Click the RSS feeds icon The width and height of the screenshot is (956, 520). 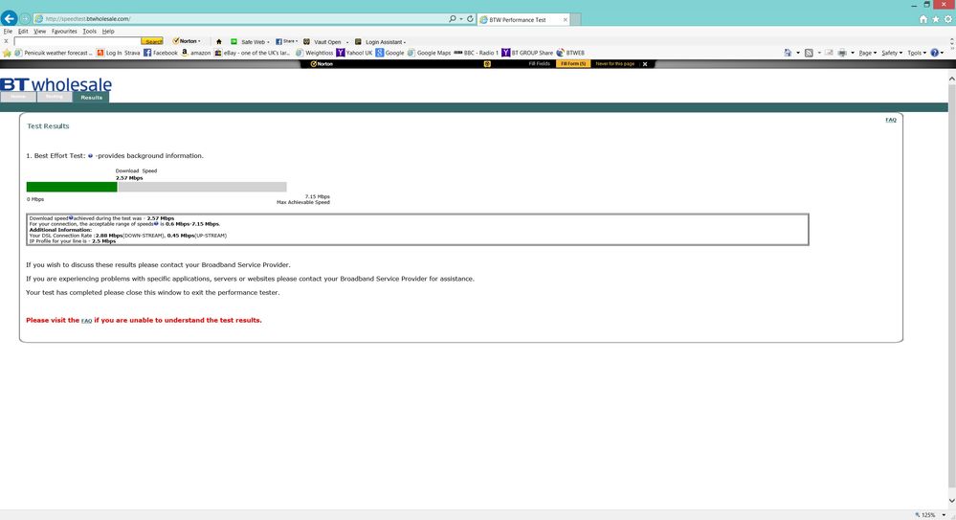pyautogui.click(x=809, y=53)
